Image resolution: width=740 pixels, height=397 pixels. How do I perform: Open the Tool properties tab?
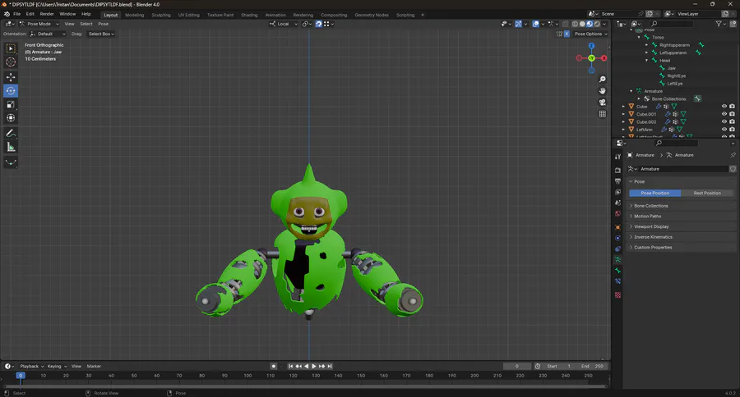pyautogui.click(x=617, y=157)
